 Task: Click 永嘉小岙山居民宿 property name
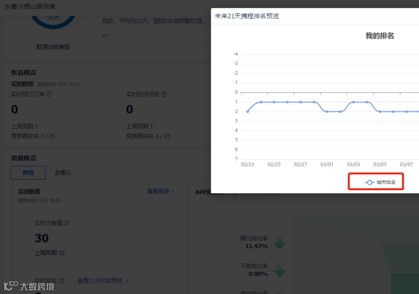tap(29, 6)
